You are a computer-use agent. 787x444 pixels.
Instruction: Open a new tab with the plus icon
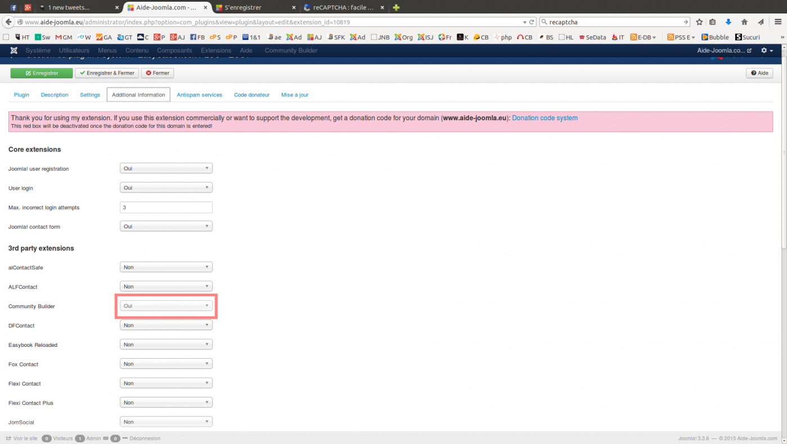(x=396, y=7)
